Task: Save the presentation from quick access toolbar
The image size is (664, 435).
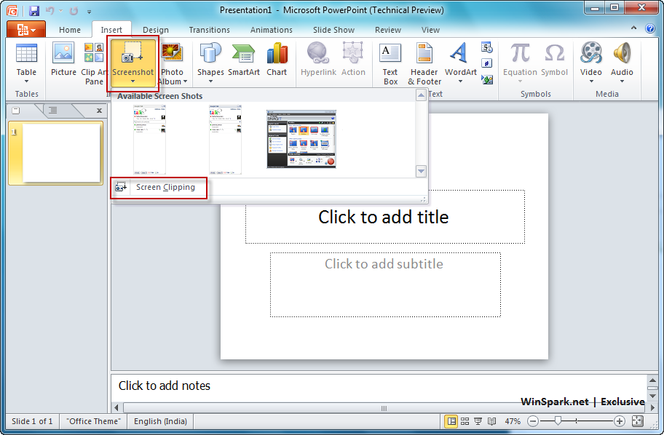Action: point(34,11)
